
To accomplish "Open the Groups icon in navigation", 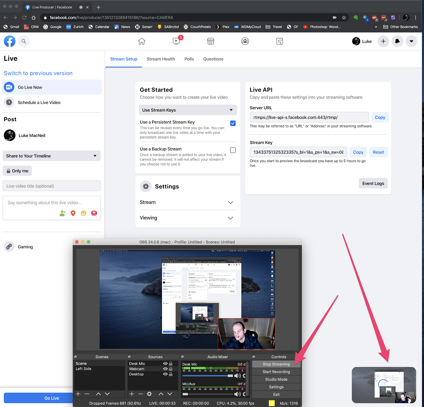I will pos(245,41).
